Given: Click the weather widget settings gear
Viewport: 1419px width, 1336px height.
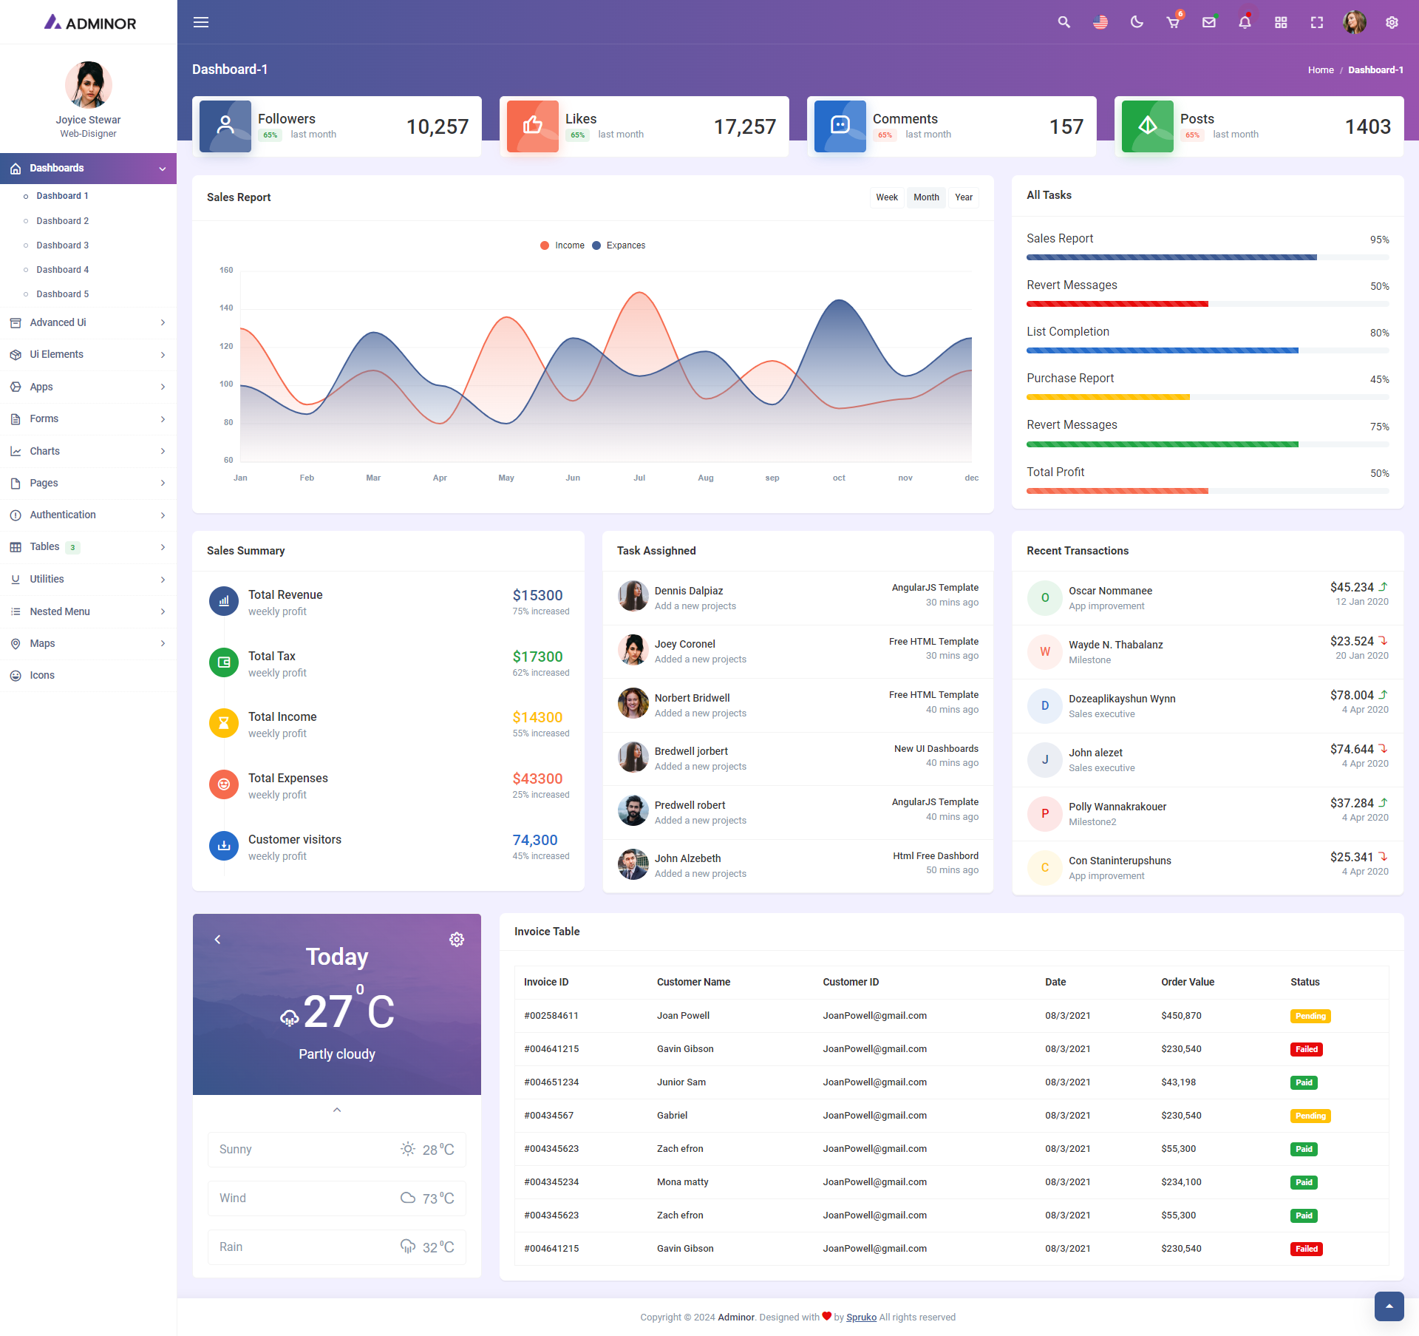Looking at the screenshot, I should (457, 939).
